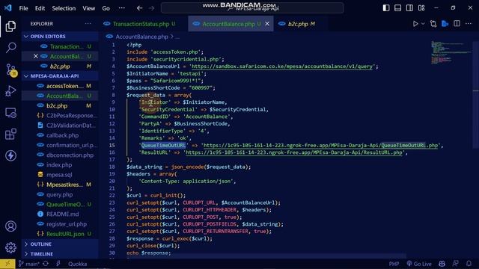479x269 pixels.
Task: Click the main branch in status bar
Action: pyautogui.click(x=29, y=264)
